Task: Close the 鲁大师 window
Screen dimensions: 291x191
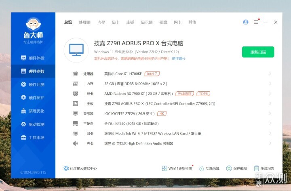Action: (x=276, y=22)
